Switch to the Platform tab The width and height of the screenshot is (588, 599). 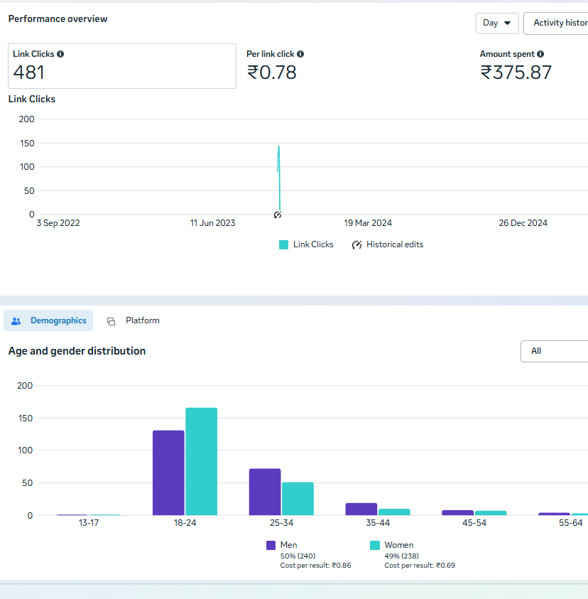click(x=142, y=320)
